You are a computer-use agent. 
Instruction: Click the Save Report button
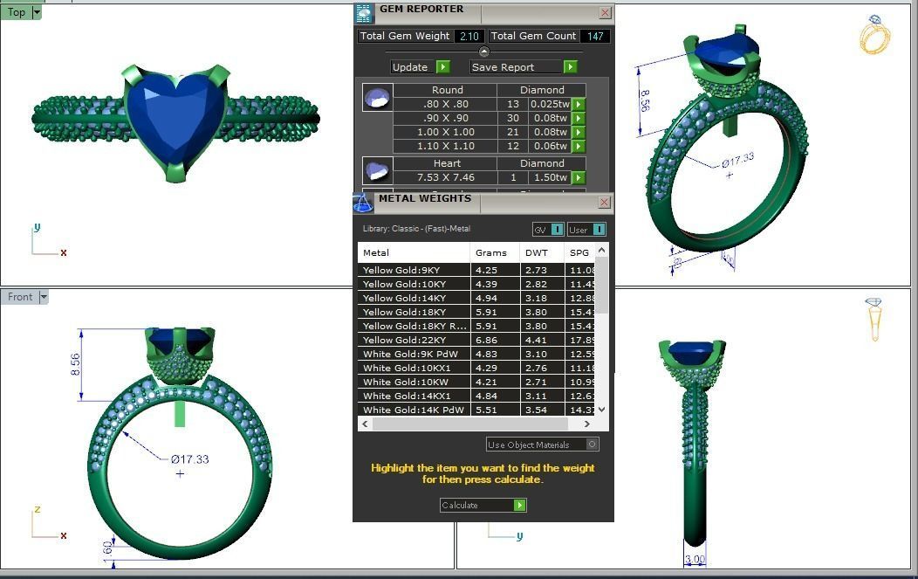click(524, 66)
